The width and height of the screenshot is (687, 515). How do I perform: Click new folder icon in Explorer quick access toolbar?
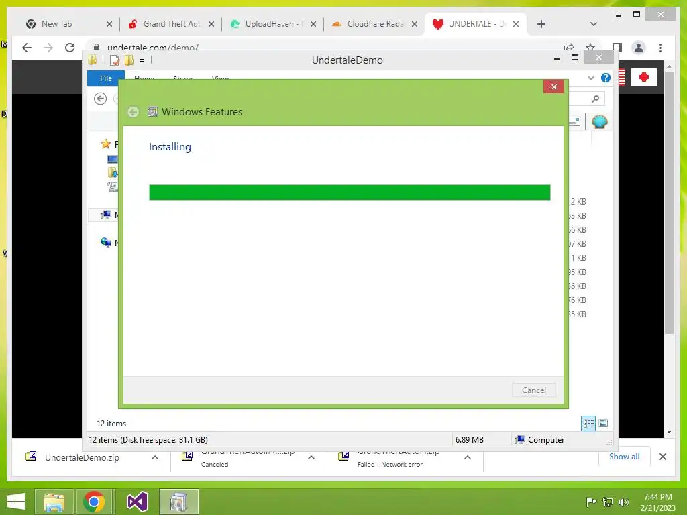pos(129,60)
